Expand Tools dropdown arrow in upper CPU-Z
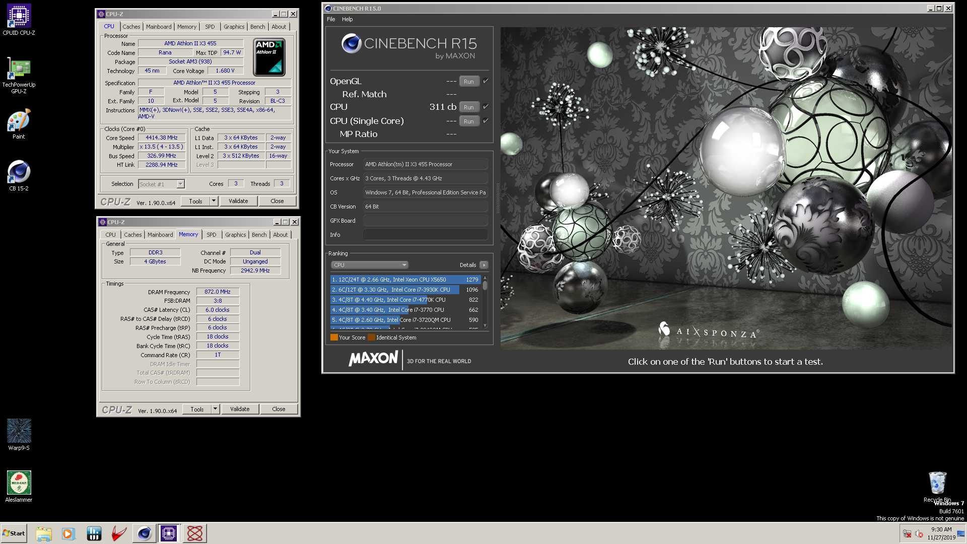The height and width of the screenshot is (544, 967). [x=214, y=201]
